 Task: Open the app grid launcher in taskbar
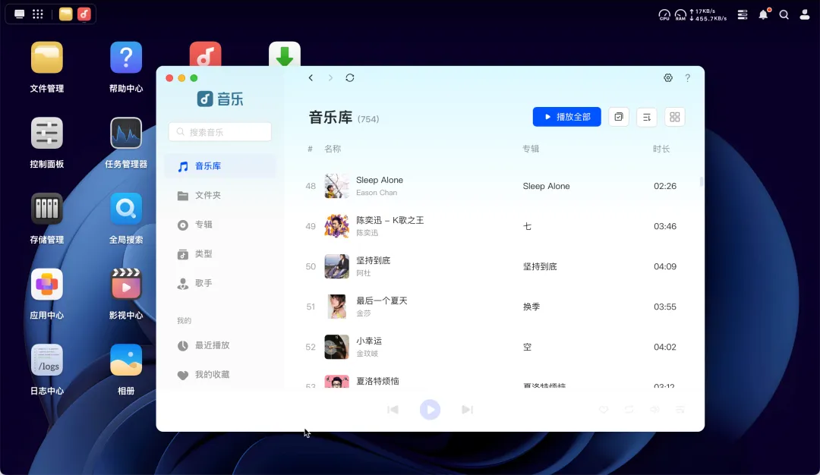[x=38, y=14]
